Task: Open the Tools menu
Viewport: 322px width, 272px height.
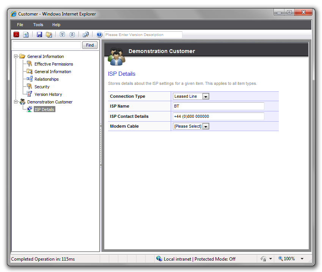Action: coord(38,25)
